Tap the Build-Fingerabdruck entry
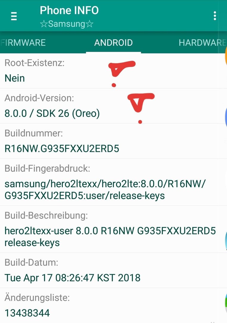Image resolution: width=227 pixels, height=323 pixels. (113, 182)
